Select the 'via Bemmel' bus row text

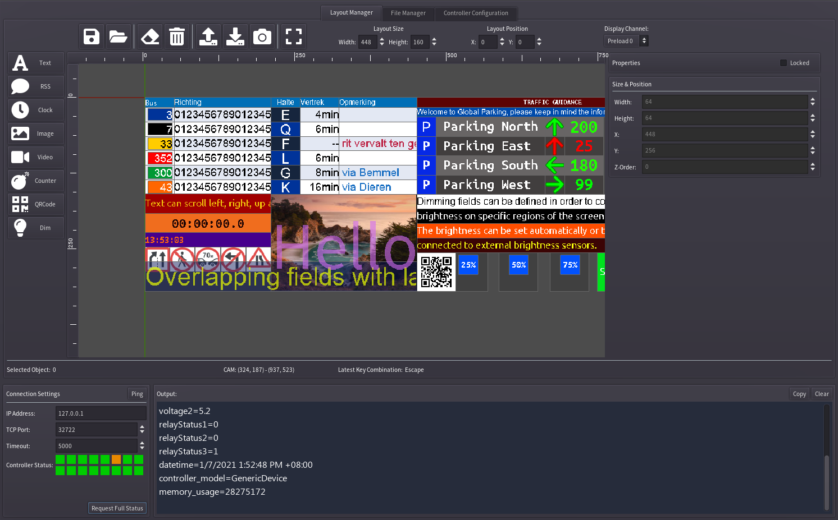coord(371,173)
